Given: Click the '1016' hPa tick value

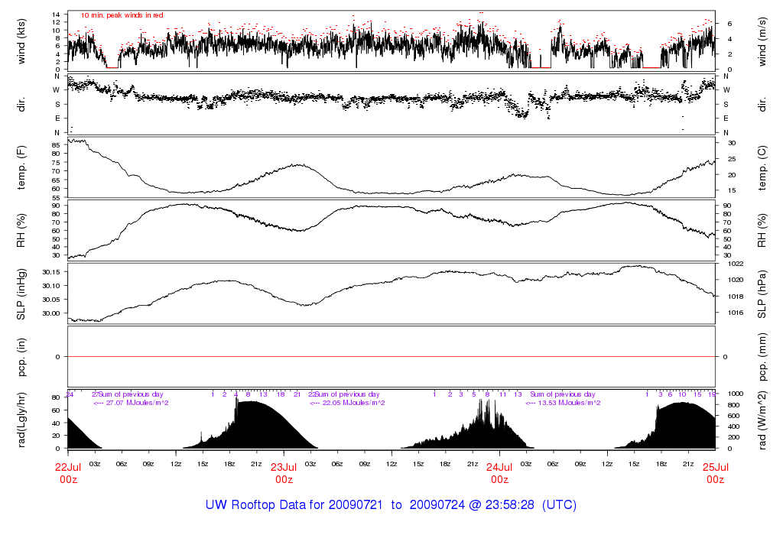Looking at the screenshot, I should pos(736,313).
